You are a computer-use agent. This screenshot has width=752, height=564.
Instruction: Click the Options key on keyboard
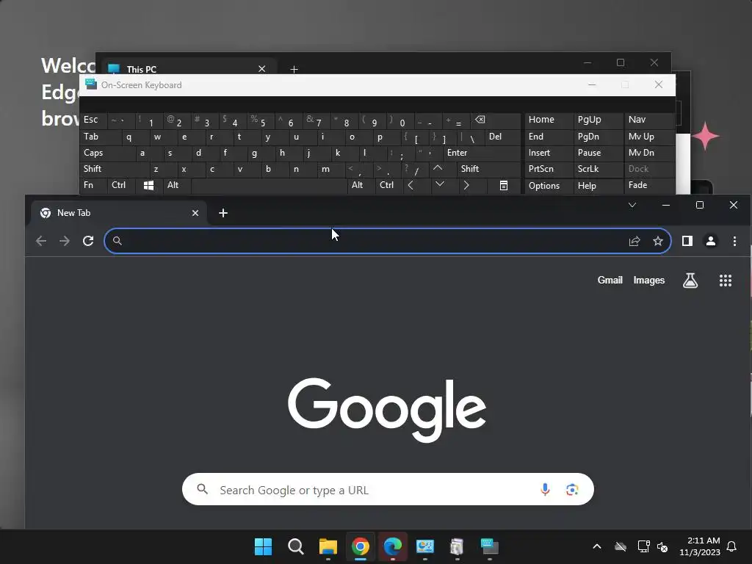(x=549, y=185)
